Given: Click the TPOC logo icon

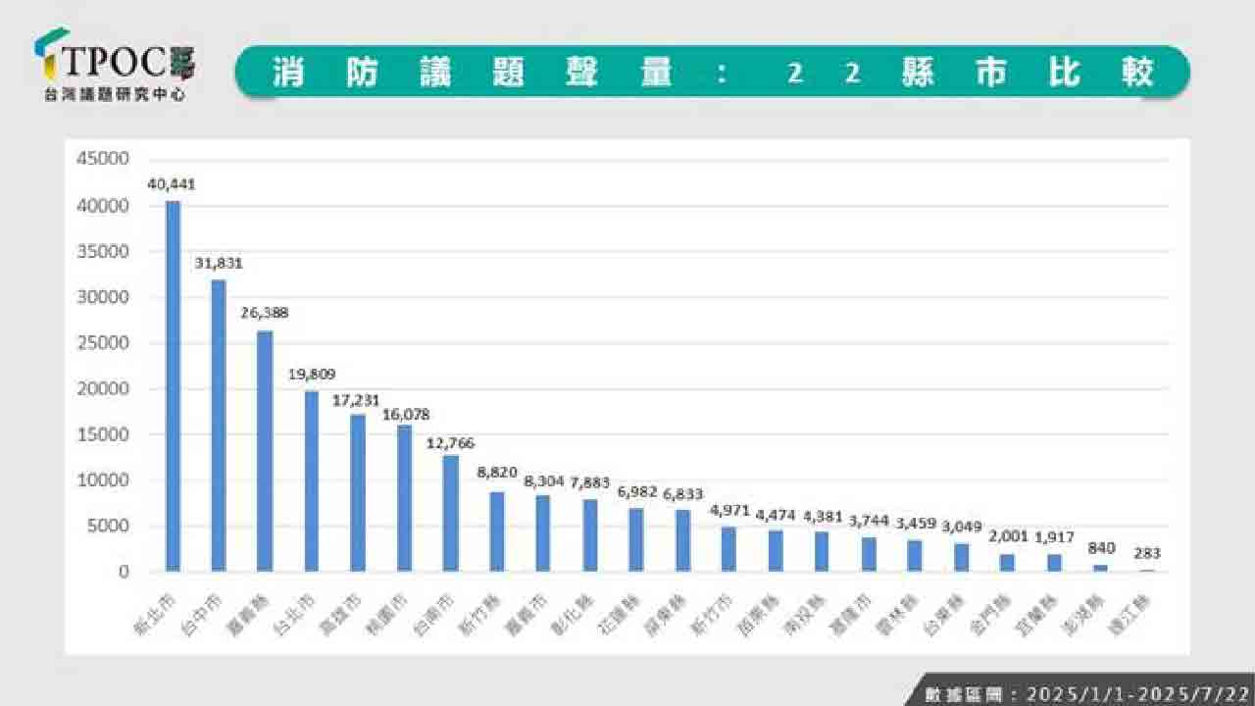Looking at the screenshot, I should click(x=49, y=57).
